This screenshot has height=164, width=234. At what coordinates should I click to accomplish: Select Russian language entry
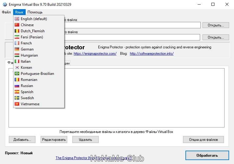(39, 86)
